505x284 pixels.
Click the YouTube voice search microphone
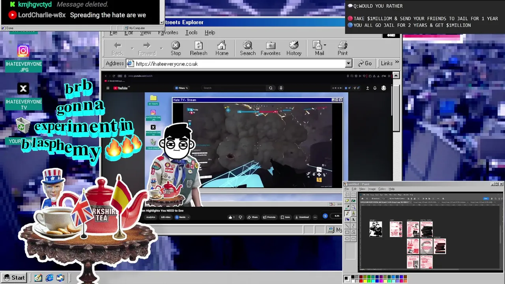point(281,88)
